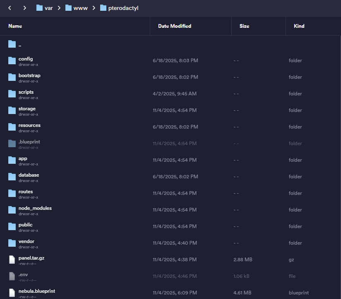Click the vendor date 11/4/2025, 4:40 PM

click(175, 243)
